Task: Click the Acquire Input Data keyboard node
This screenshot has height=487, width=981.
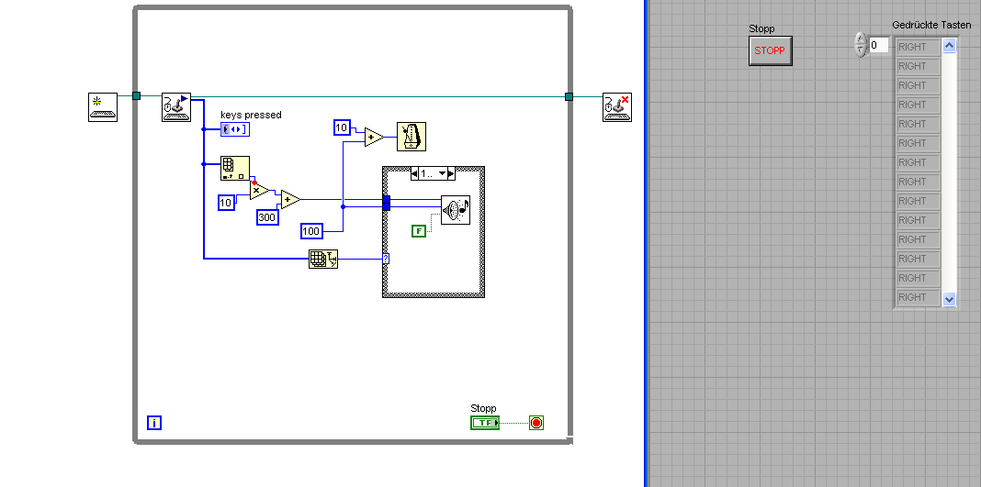Action: pos(176,106)
